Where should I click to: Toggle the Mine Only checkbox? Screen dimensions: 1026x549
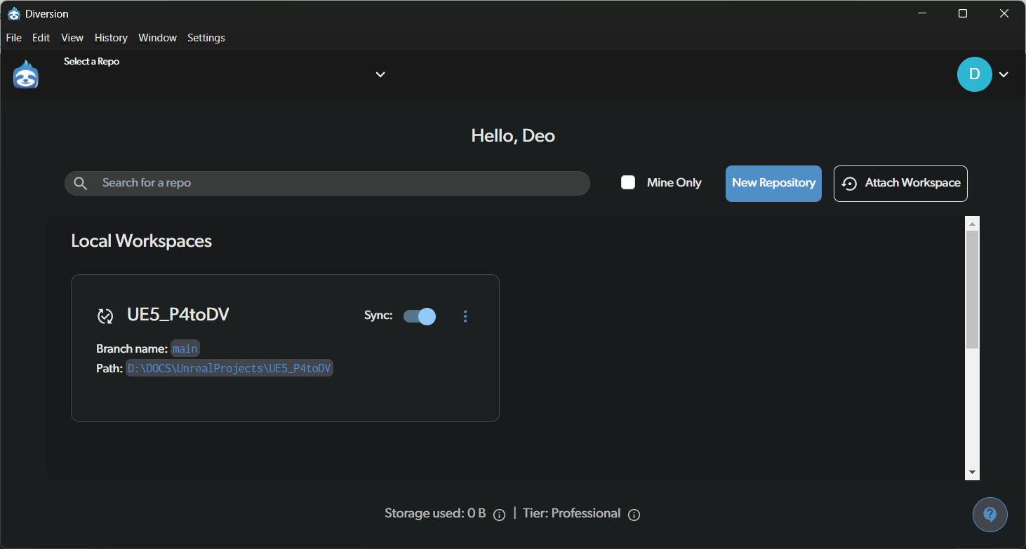pos(628,183)
